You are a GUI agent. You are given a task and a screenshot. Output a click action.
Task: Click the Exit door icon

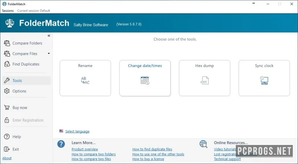(7, 149)
